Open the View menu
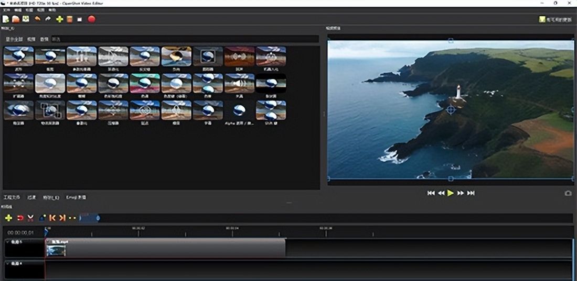The width and height of the screenshot is (577, 281). [40, 10]
